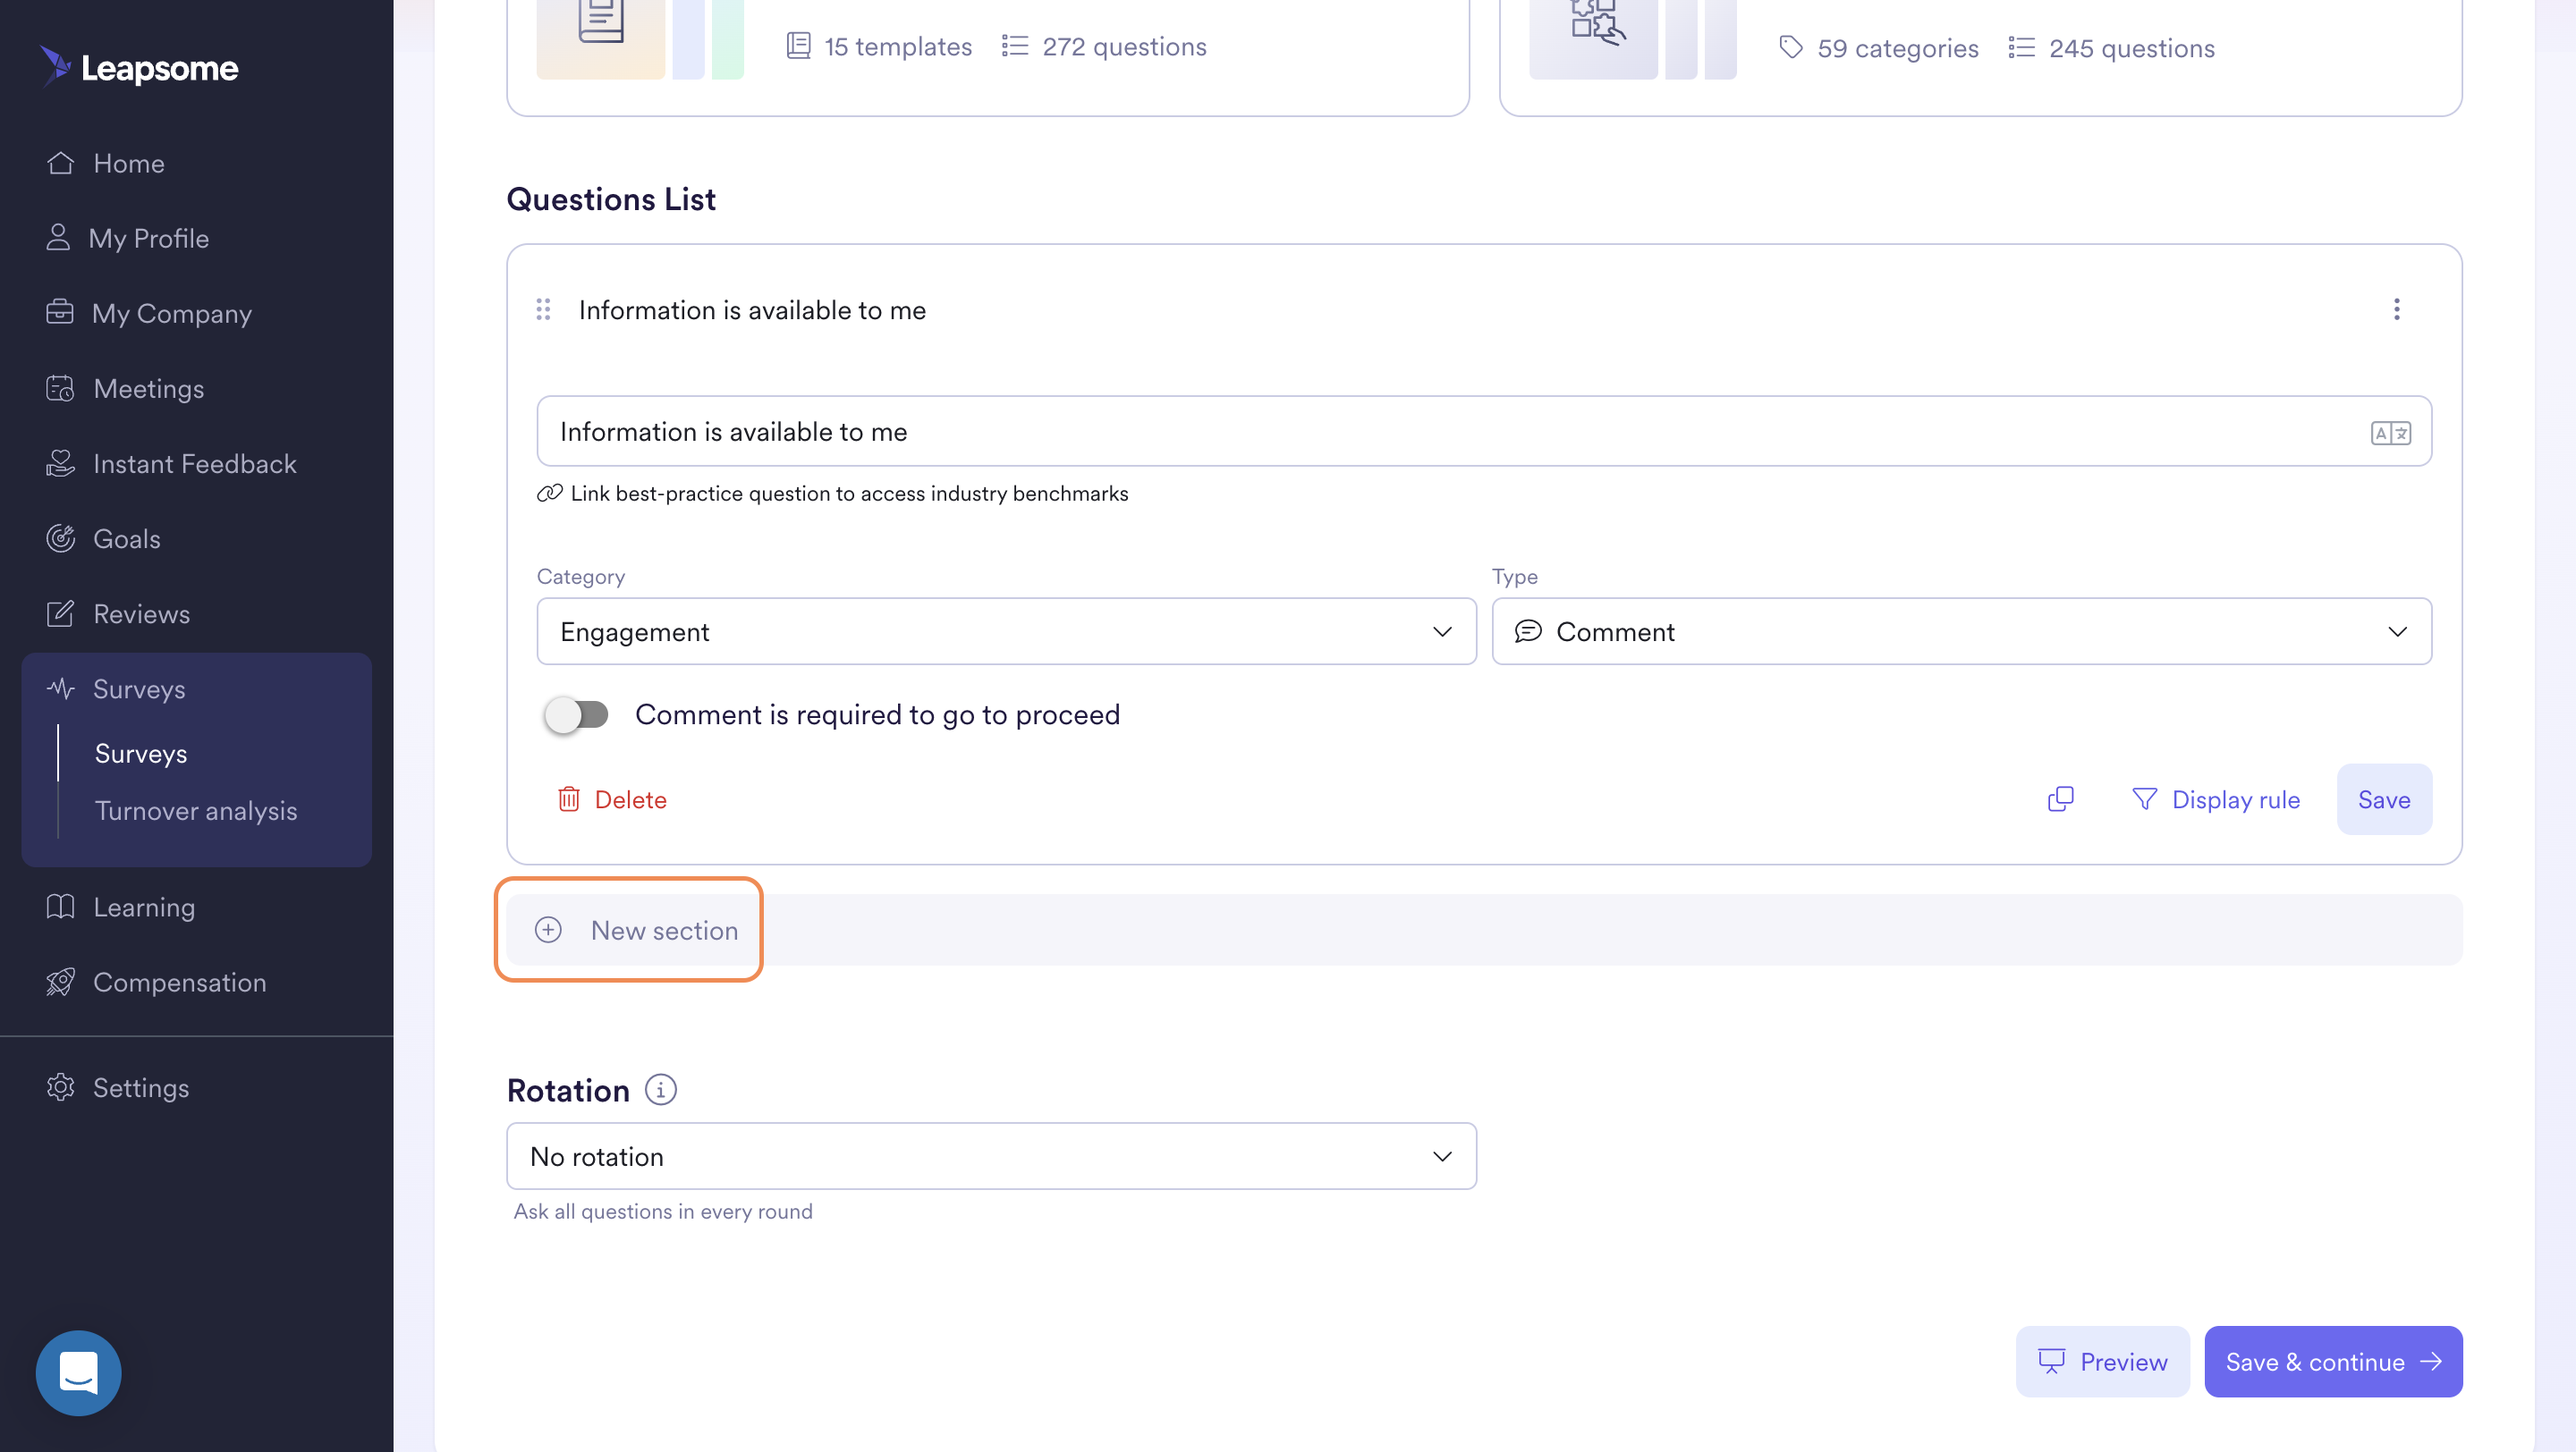Open the Category Engagement dropdown
The width and height of the screenshot is (2576, 1452).
[x=1006, y=630]
